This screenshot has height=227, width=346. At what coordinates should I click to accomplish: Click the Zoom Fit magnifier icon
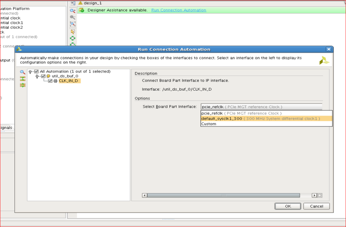73,24
